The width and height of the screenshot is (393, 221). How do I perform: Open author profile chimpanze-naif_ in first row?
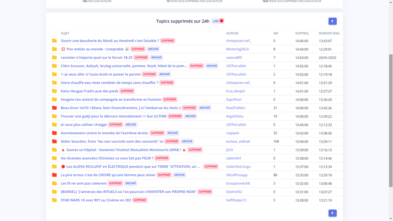coord(238,41)
